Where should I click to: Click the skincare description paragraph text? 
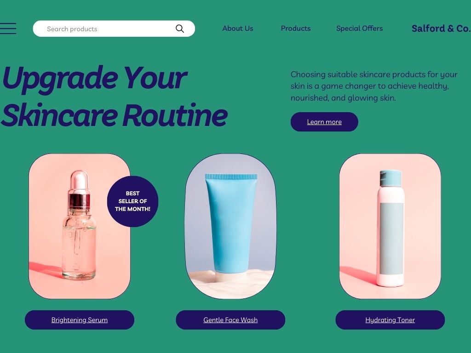pyautogui.click(x=374, y=86)
